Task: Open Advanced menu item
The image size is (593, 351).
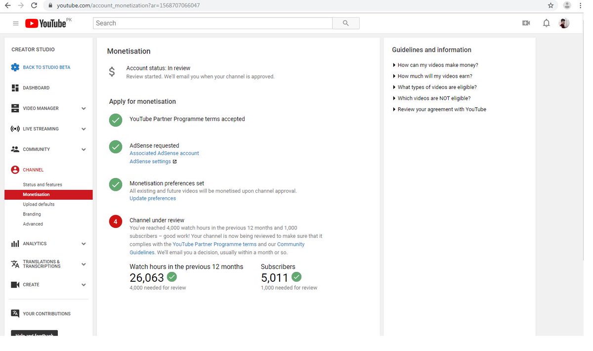Action: (x=33, y=224)
